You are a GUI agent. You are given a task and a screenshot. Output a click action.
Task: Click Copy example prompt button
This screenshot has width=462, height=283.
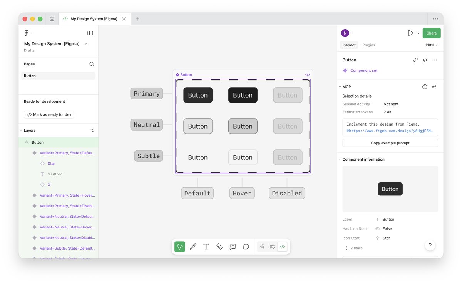tap(390, 143)
